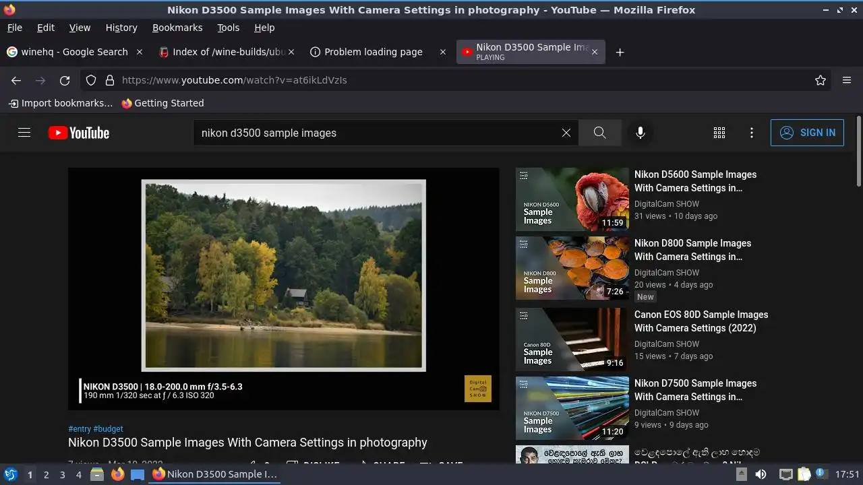Image resolution: width=863 pixels, height=485 pixels.
Task: Open network tray icon
Action: (x=785, y=474)
